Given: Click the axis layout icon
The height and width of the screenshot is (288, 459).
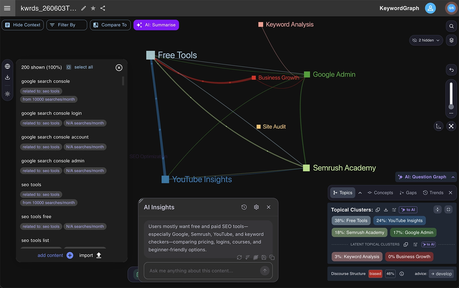Looking at the screenshot, I should [438, 126].
